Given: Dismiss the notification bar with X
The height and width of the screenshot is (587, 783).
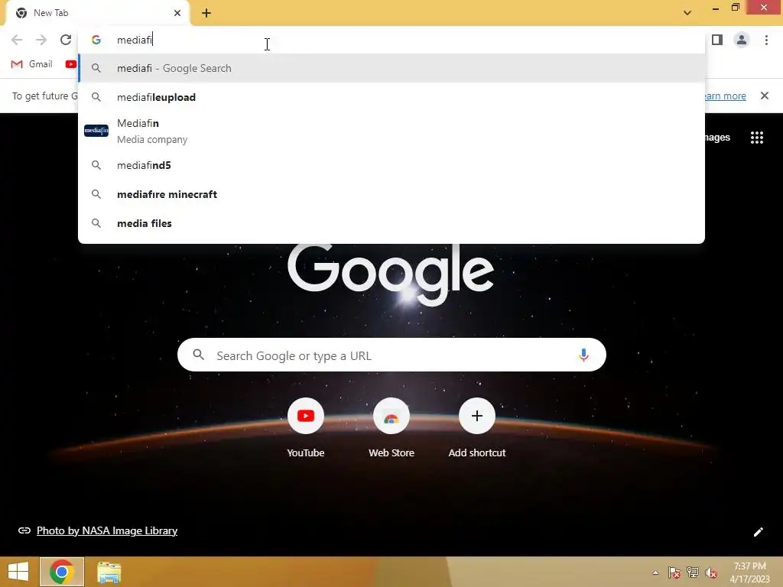Looking at the screenshot, I should [764, 96].
